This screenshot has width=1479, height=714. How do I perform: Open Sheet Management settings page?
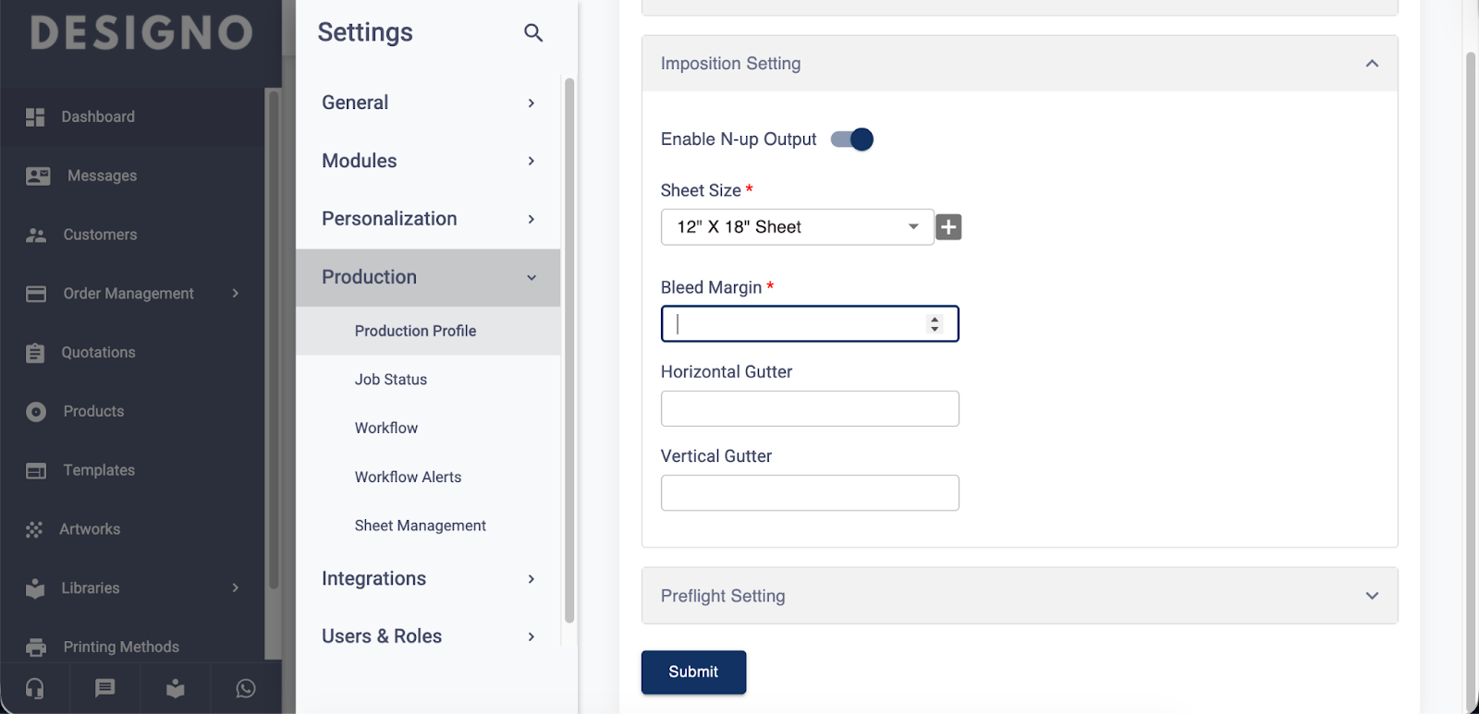420,526
